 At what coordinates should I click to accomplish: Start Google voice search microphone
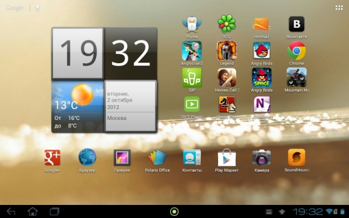click(38, 8)
